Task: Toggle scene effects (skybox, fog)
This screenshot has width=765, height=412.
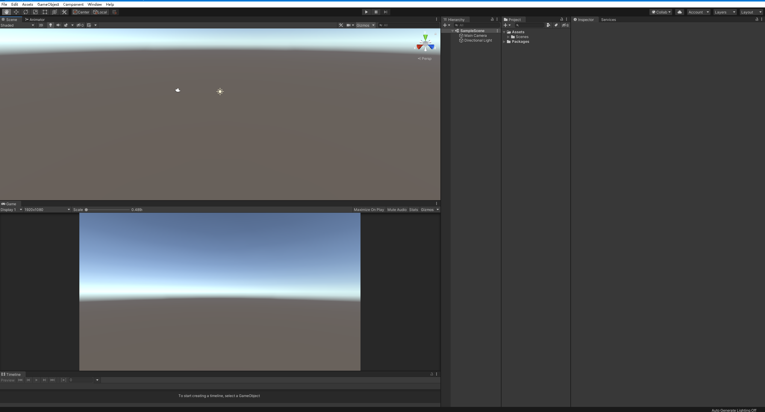Action: pyautogui.click(x=66, y=25)
